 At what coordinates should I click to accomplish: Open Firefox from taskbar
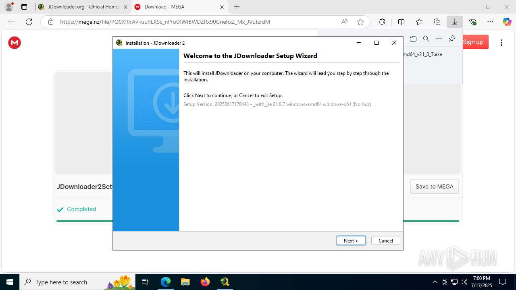pyautogui.click(x=205, y=282)
